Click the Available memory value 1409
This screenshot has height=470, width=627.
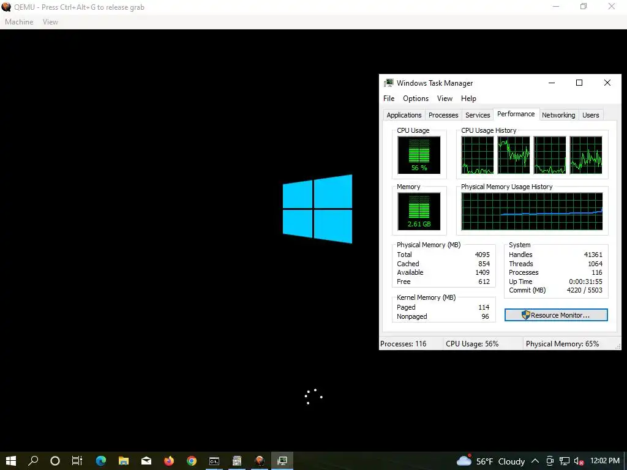point(482,272)
